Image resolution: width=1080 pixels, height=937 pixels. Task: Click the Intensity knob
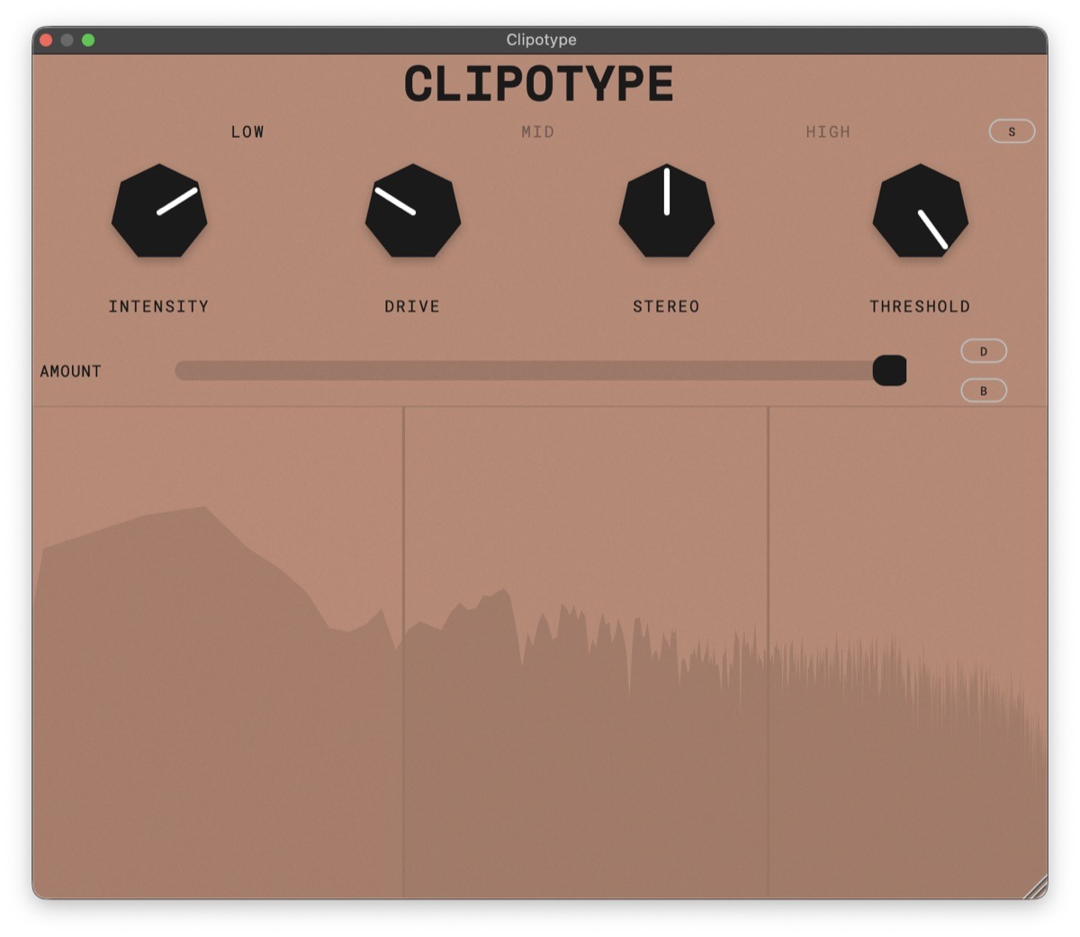[x=159, y=212]
